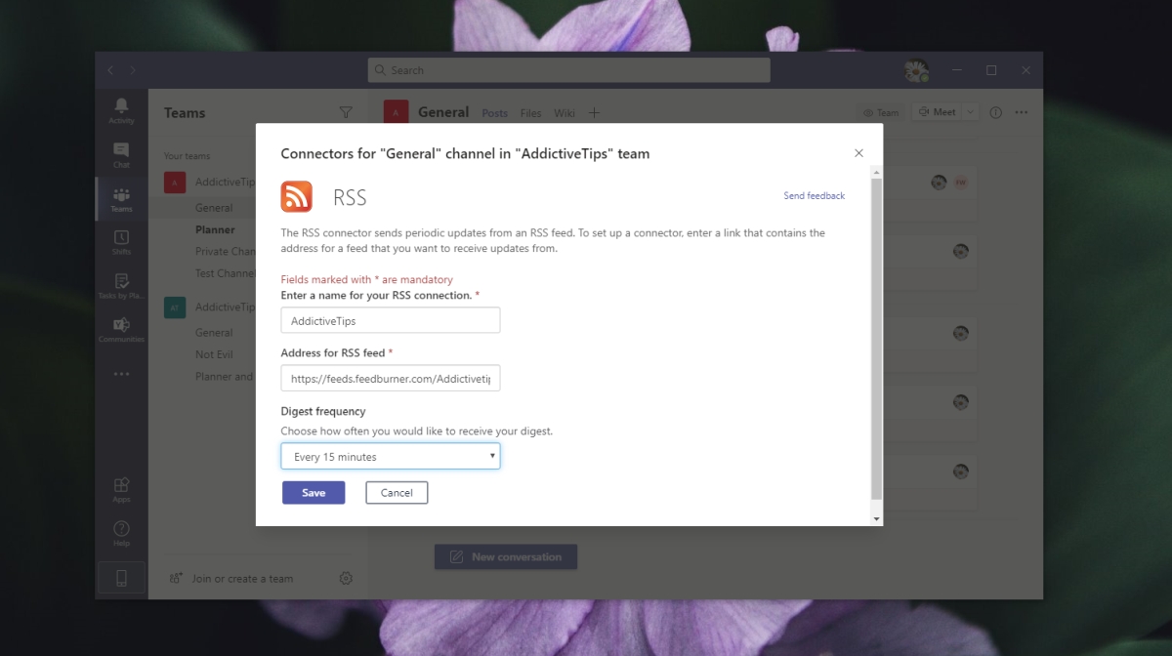Click the dialog scrollbar up arrow
This screenshot has height=656, width=1172.
pyautogui.click(x=876, y=172)
